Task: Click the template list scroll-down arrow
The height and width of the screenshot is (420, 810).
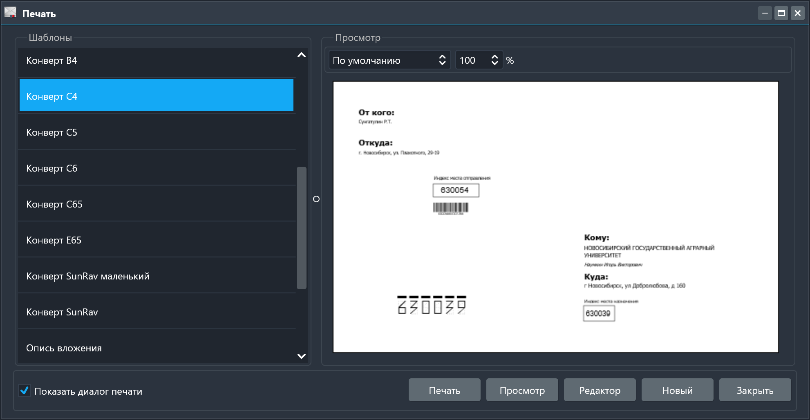Action: (x=302, y=356)
